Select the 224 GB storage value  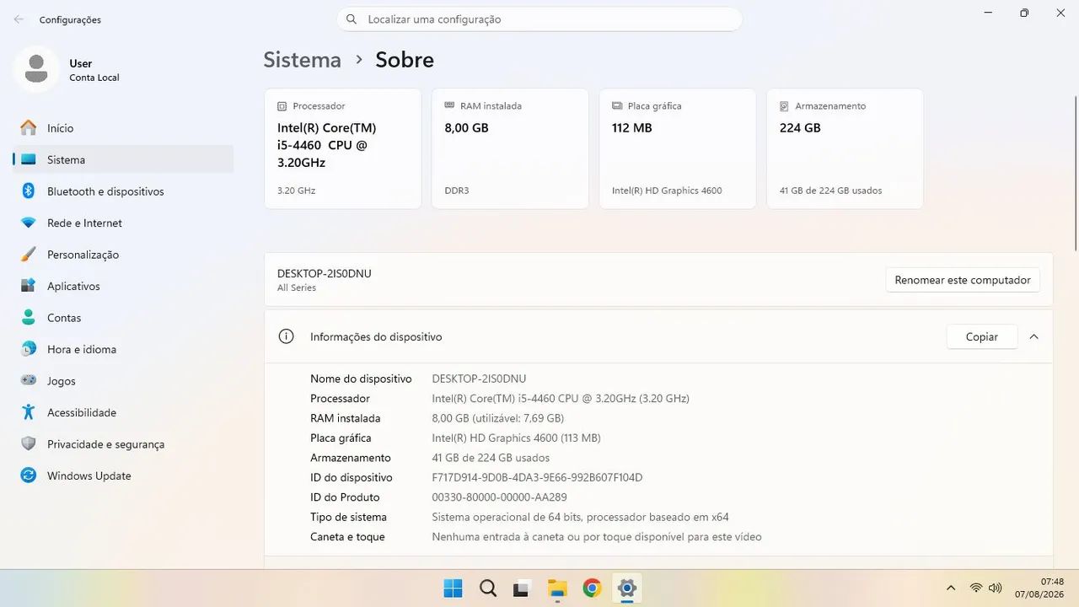click(800, 128)
